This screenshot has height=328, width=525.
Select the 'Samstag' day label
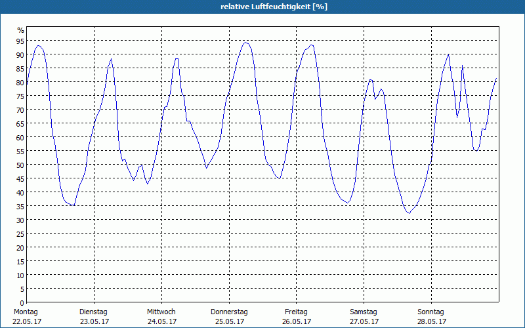coord(364,312)
